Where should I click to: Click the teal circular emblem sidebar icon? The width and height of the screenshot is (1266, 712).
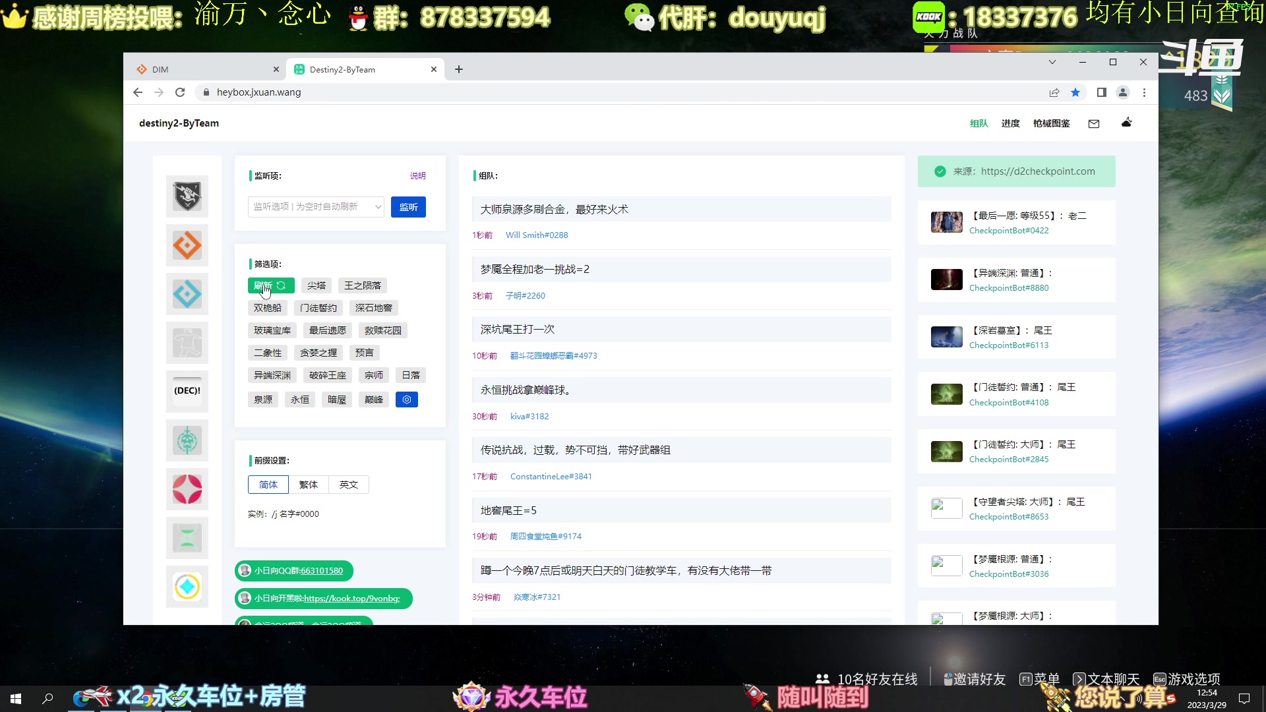tap(187, 440)
